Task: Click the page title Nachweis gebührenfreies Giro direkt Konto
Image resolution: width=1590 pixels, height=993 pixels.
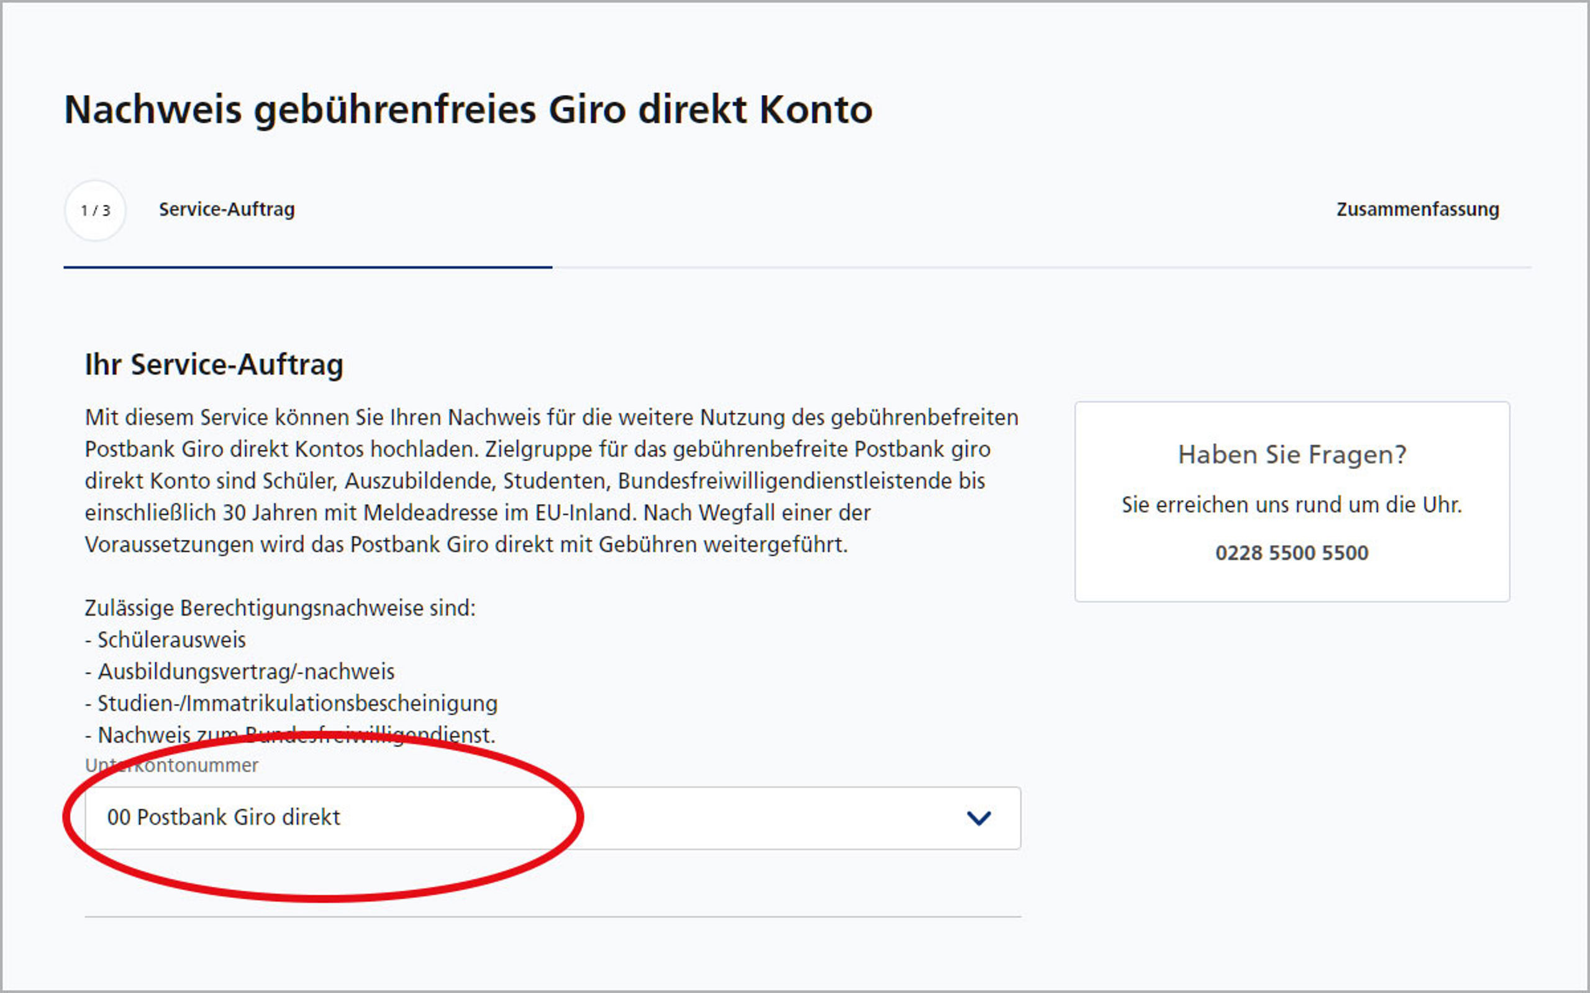Action: tap(468, 109)
